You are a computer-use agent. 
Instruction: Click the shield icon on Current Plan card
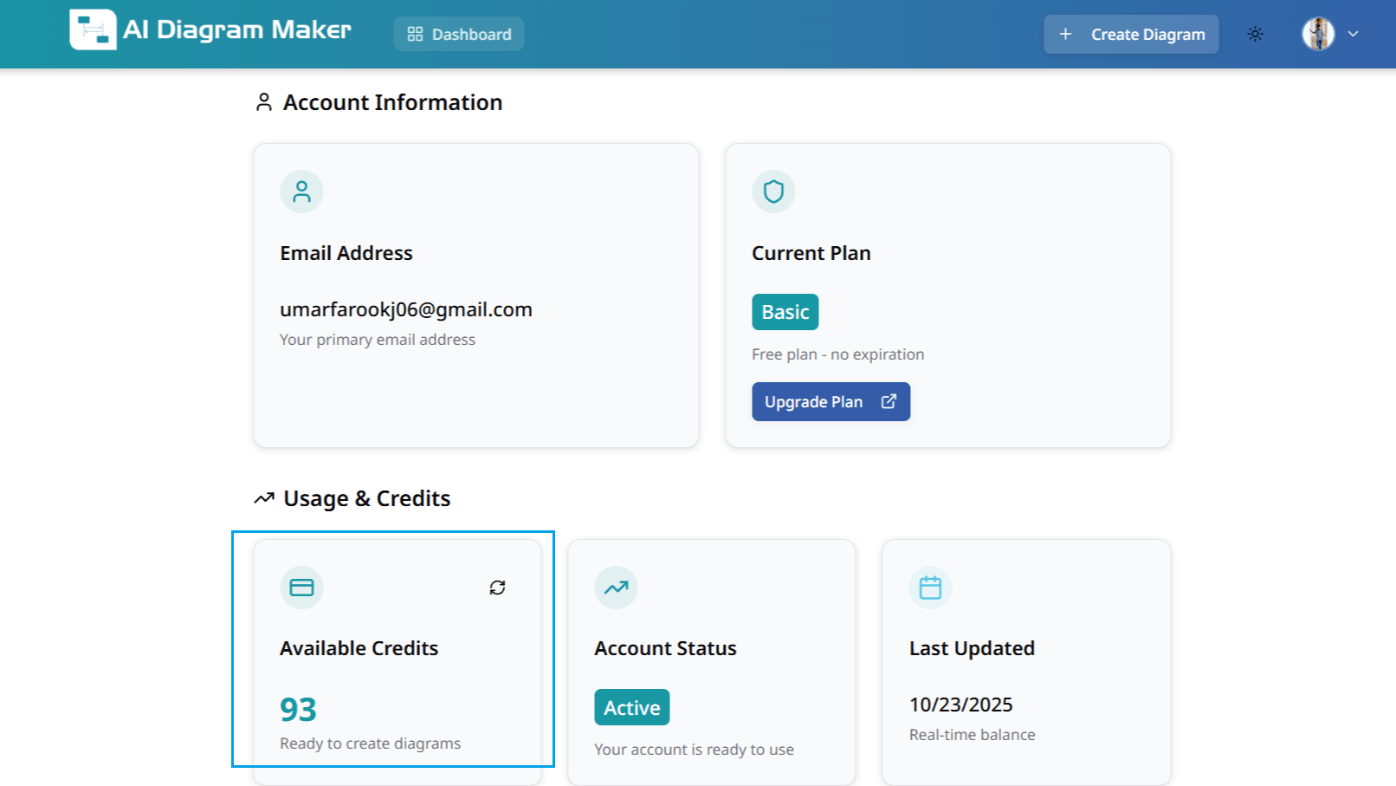pyautogui.click(x=773, y=192)
